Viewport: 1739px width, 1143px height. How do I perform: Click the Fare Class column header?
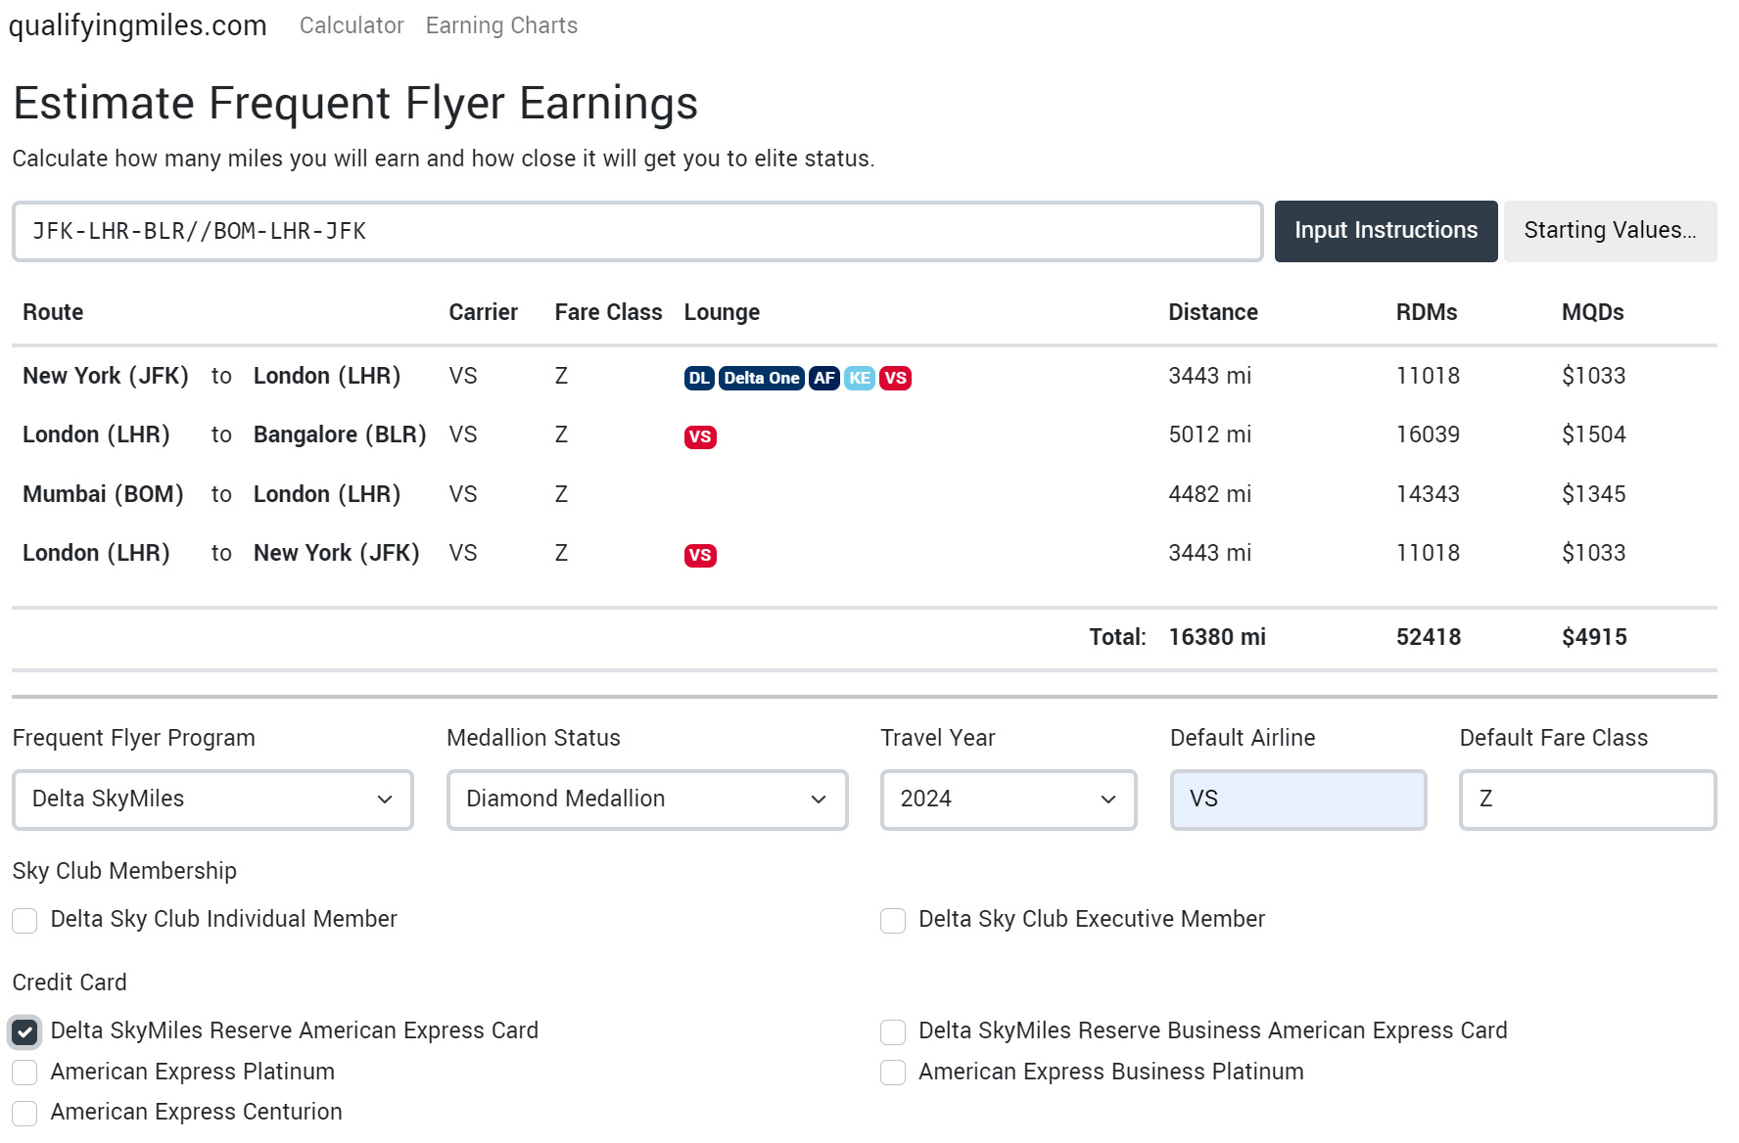click(608, 312)
